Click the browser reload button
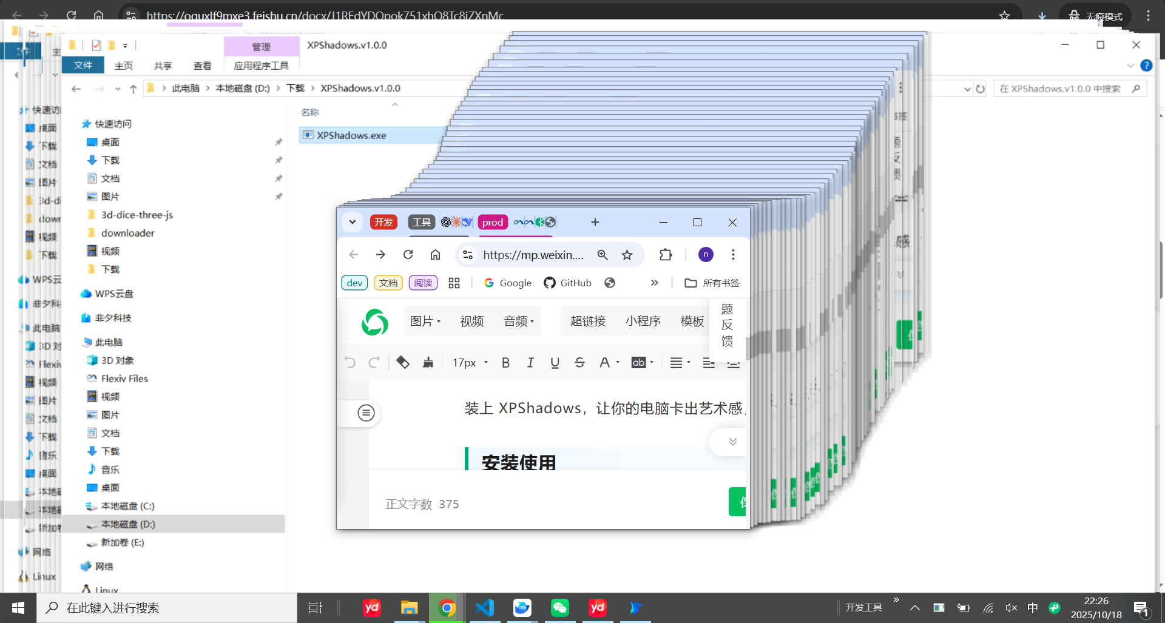Screen dimensions: 1165x623 tap(408, 255)
